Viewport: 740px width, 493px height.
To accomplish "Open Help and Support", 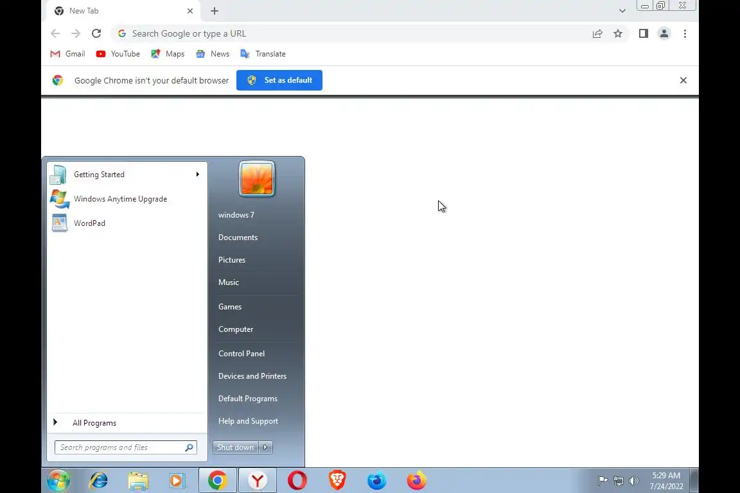I will coord(248,421).
